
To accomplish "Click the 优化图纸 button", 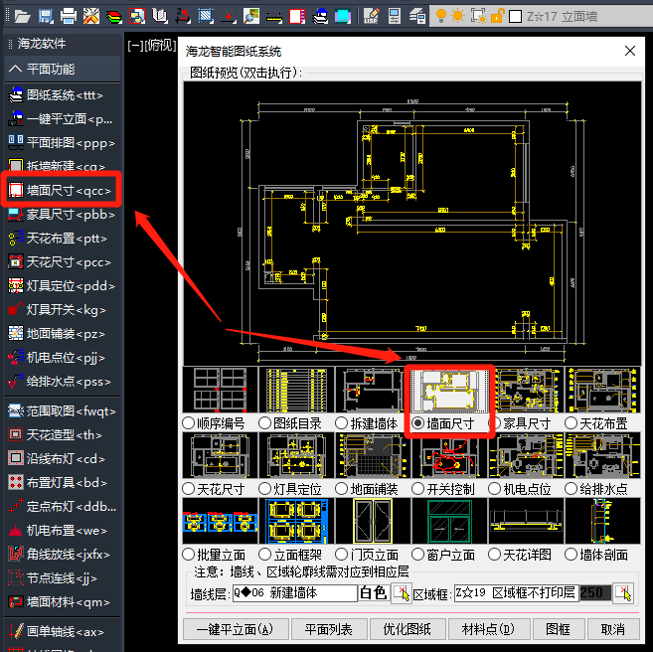I will tap(407, 629).
